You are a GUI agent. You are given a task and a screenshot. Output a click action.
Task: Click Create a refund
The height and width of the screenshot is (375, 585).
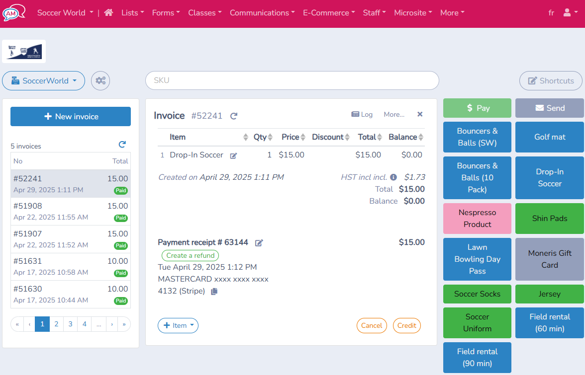[x=190, y=255]
